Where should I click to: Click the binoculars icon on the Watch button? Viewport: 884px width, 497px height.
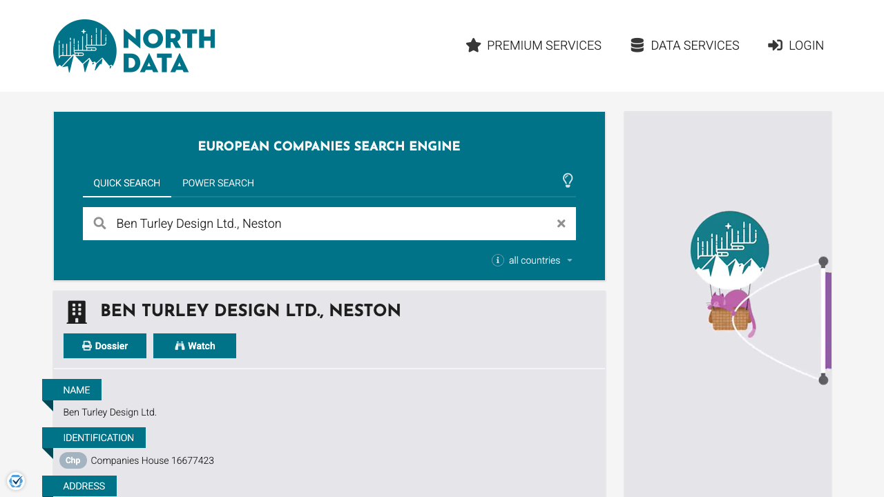pyautogui.click(x=178, y=345)
